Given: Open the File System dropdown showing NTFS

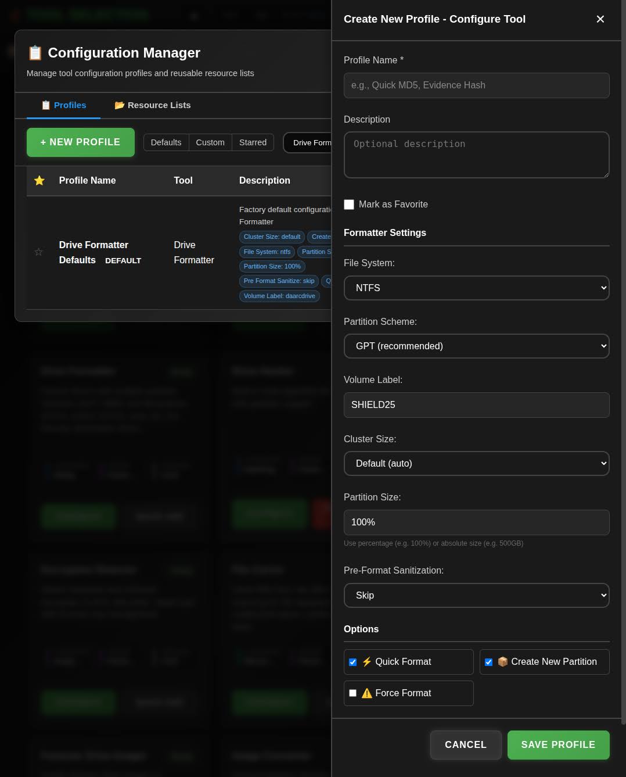Looking at the screenshot, I should (x=477, y=288).
